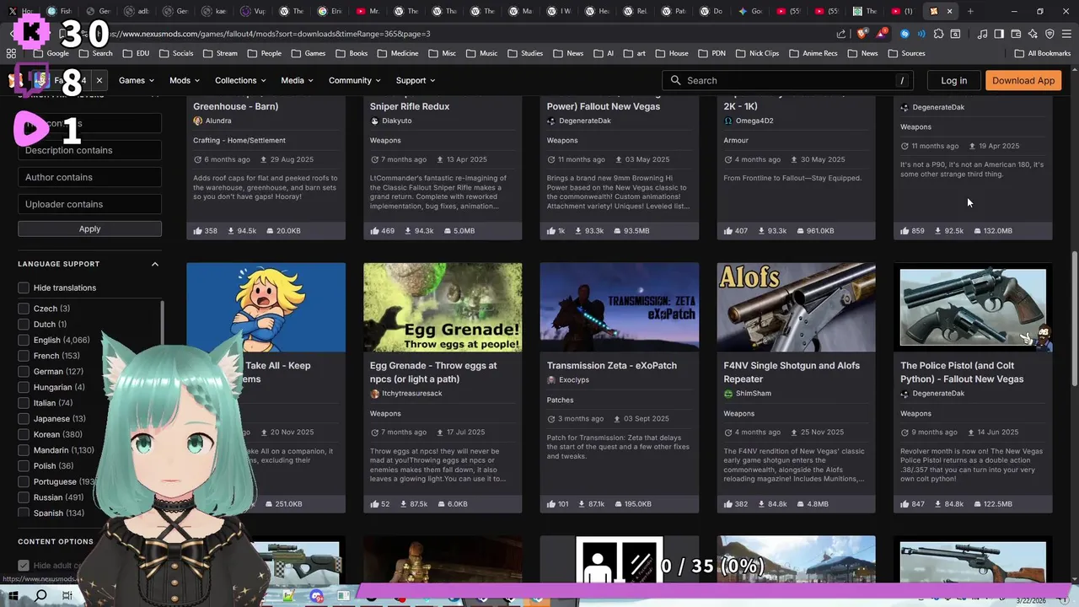Expand the Collections navigation dropdown

(240, 80)
